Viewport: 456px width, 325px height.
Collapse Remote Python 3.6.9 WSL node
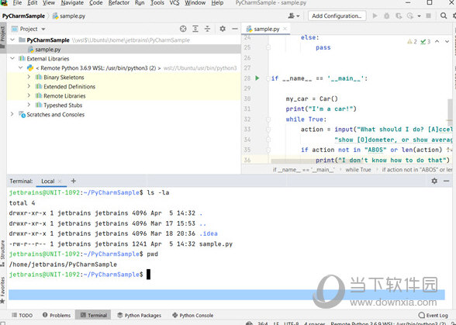click(20, 67)
